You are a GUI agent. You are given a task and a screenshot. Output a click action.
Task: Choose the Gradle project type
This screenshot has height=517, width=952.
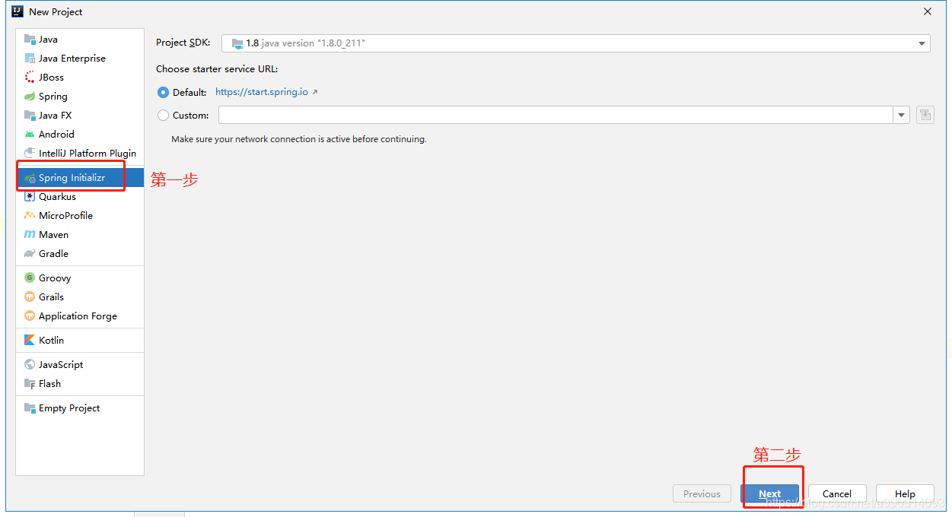click(x=80, y=254)
